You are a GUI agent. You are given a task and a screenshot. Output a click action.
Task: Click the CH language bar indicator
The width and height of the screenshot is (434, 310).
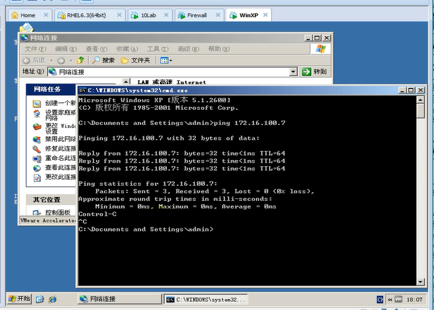380,299
